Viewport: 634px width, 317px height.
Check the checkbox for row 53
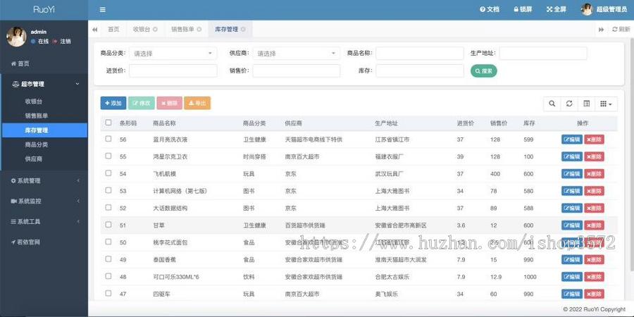(x=108, y=190)
